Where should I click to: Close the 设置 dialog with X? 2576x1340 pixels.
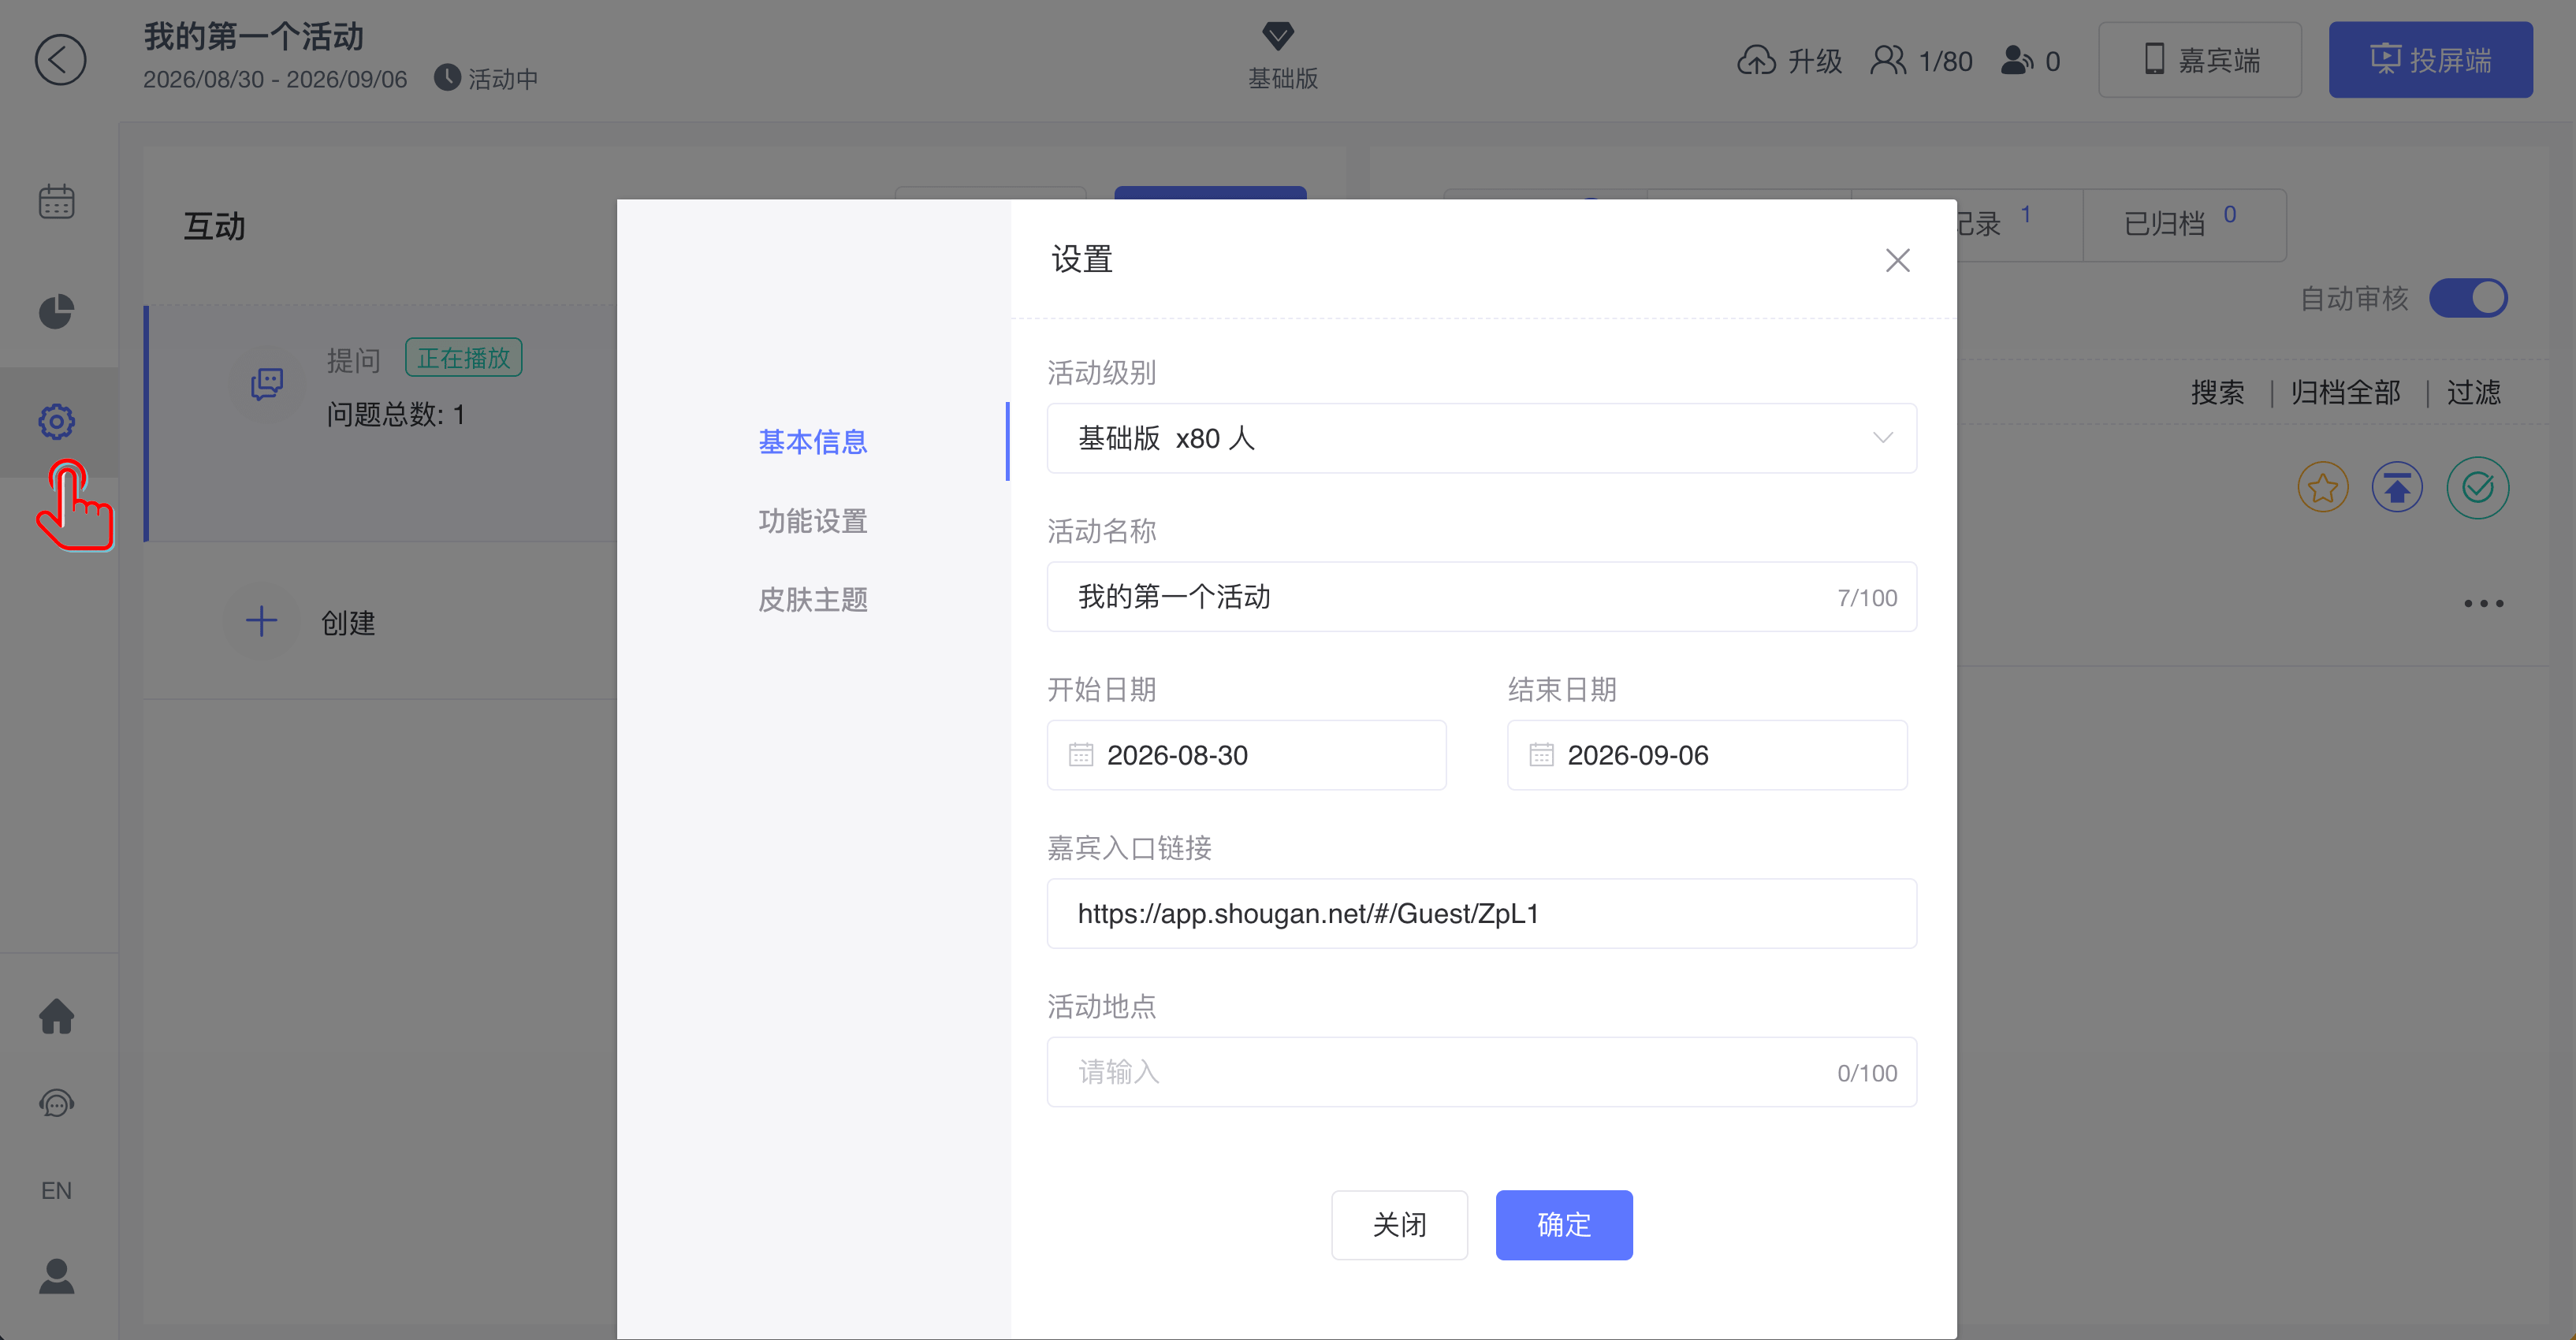1897,260
